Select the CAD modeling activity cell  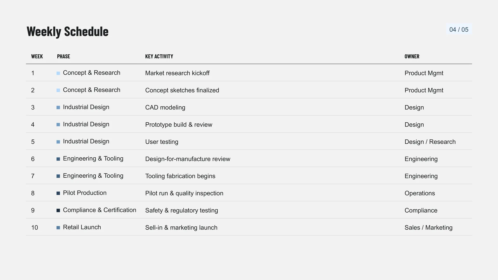(165, 107)
